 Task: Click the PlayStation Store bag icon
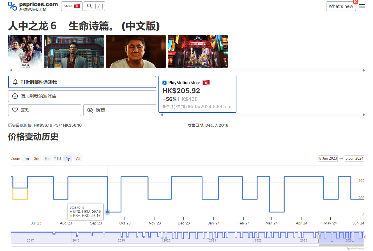(x=164, y=82)
